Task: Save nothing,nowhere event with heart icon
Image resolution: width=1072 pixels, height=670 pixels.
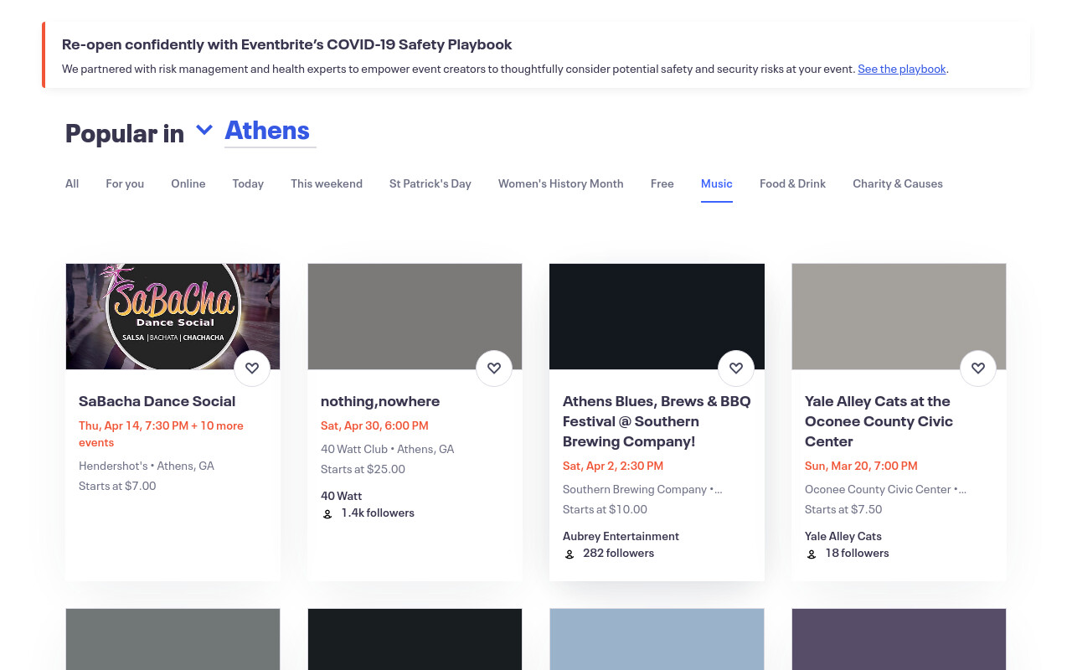Action: click(494, 368)
